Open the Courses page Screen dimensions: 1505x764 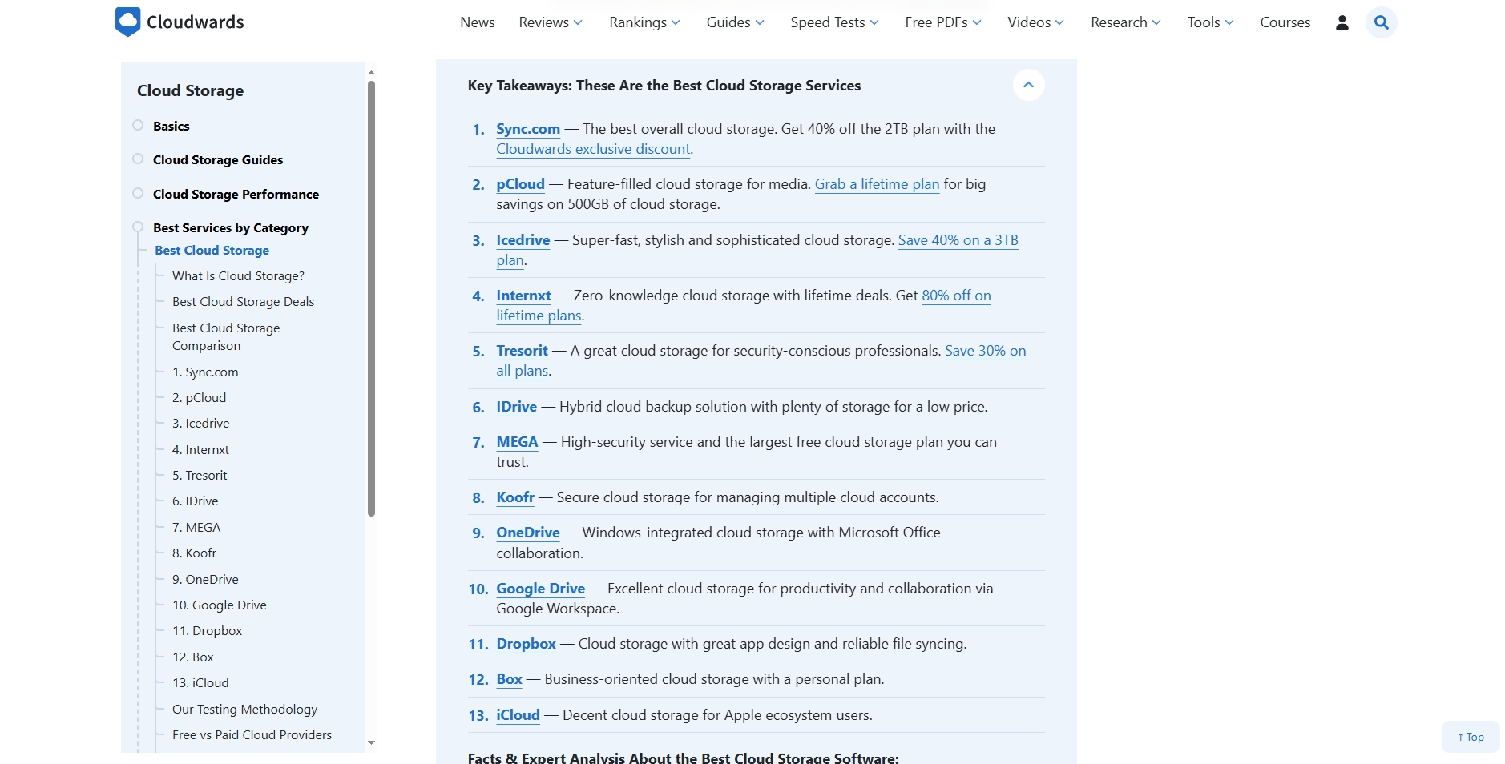coord(1285,22)
